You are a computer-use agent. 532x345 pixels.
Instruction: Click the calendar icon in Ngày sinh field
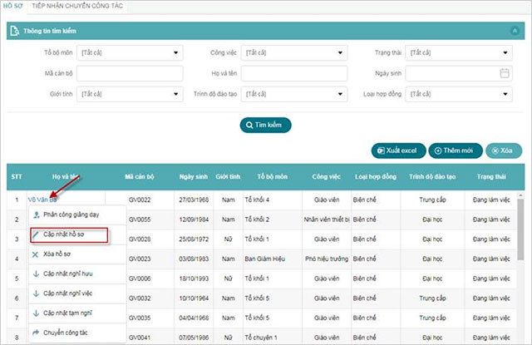pos(504,73)
